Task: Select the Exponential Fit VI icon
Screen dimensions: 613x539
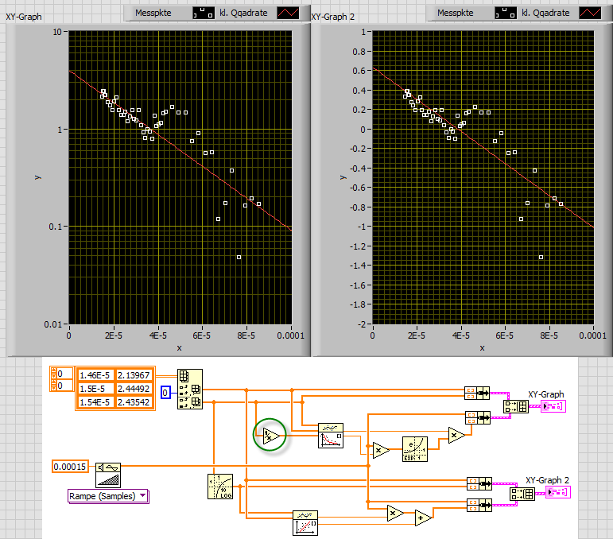Action: pyautogui.click(x=331, y=436)
